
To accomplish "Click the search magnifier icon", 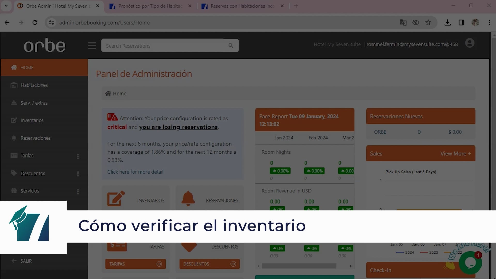I will click(x=231, y=46).
